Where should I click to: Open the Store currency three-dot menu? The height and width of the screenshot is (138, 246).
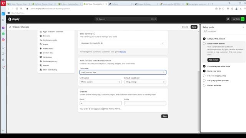tap(163, 43)
